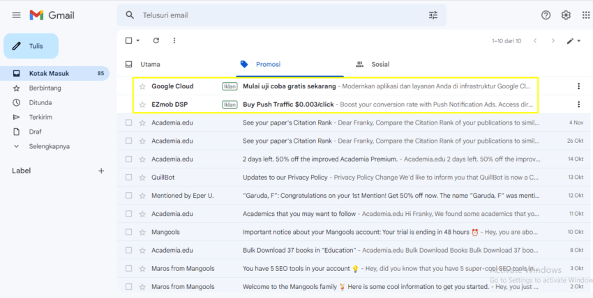593x298 pixels.
Task: Click the 1–10 dari 10 counter
Action: [506, 41]
